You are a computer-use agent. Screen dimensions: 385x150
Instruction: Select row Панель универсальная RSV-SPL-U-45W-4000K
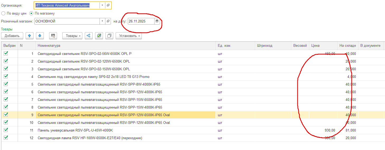(x=192, y=130)
